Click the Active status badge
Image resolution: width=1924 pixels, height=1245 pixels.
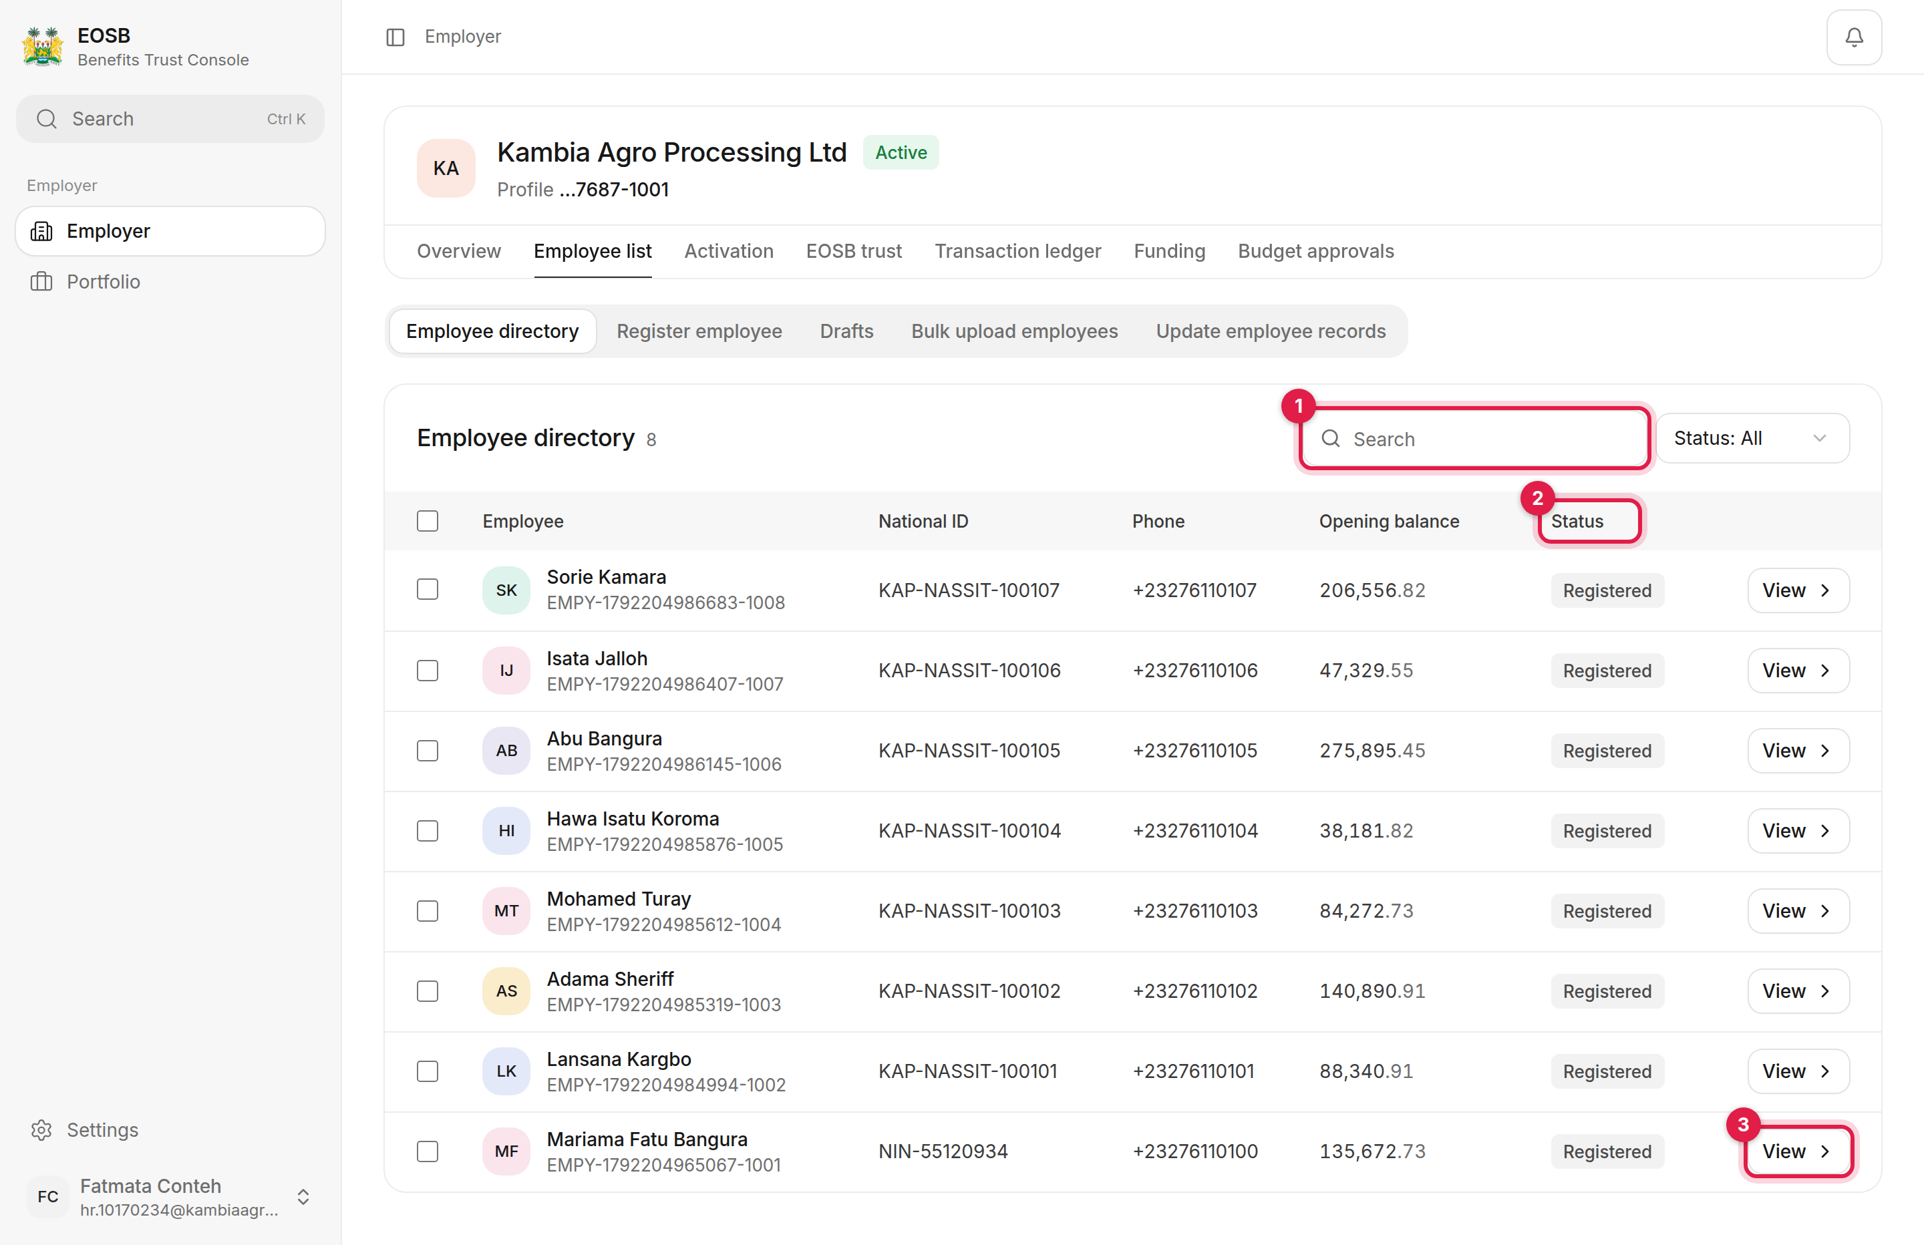[x=901, y=153]
